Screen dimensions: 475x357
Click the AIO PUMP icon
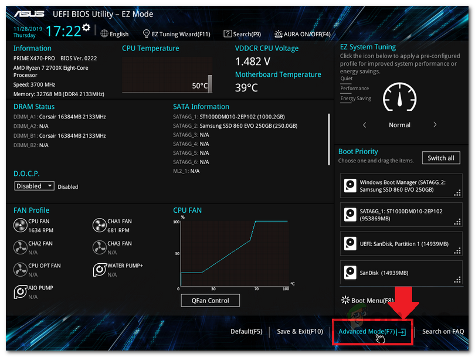tap(21, 292)
